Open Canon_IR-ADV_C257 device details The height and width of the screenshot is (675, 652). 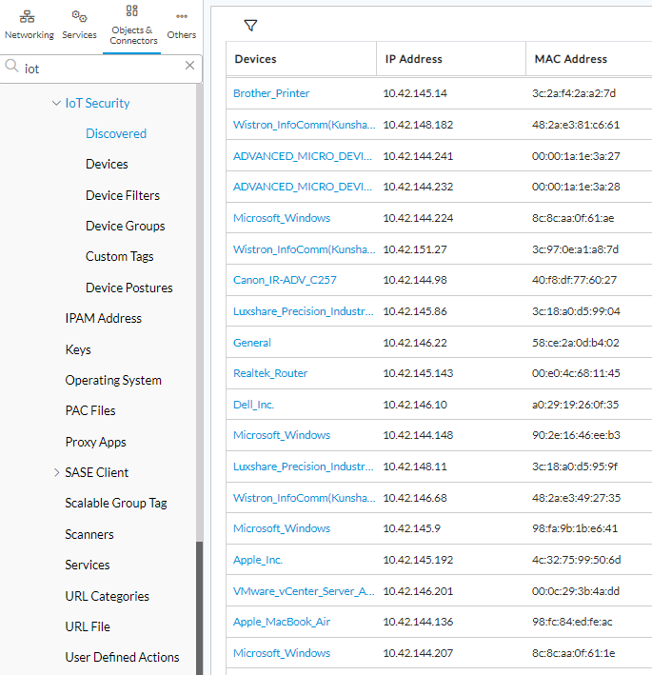pyautogui.click(x=285, y=280)
